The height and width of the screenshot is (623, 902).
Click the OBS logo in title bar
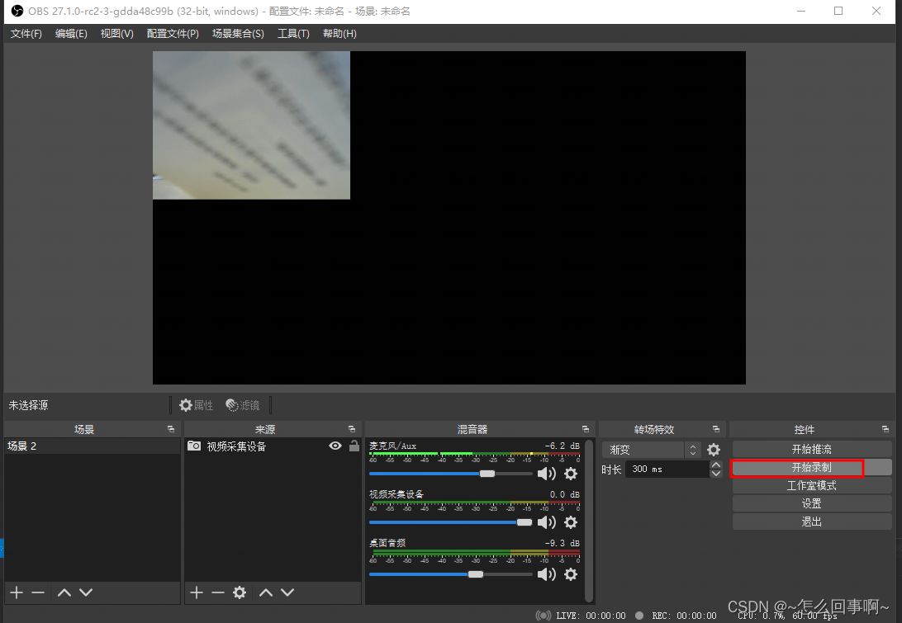click(x=17, y=11)
